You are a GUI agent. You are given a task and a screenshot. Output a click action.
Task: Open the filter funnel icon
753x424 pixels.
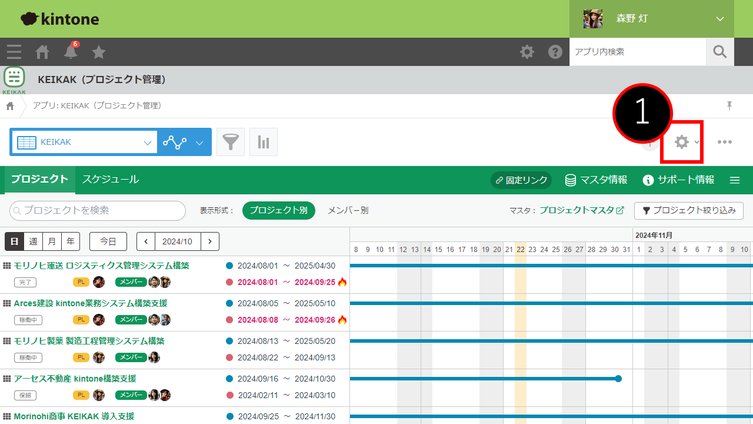tap(231, 142)
